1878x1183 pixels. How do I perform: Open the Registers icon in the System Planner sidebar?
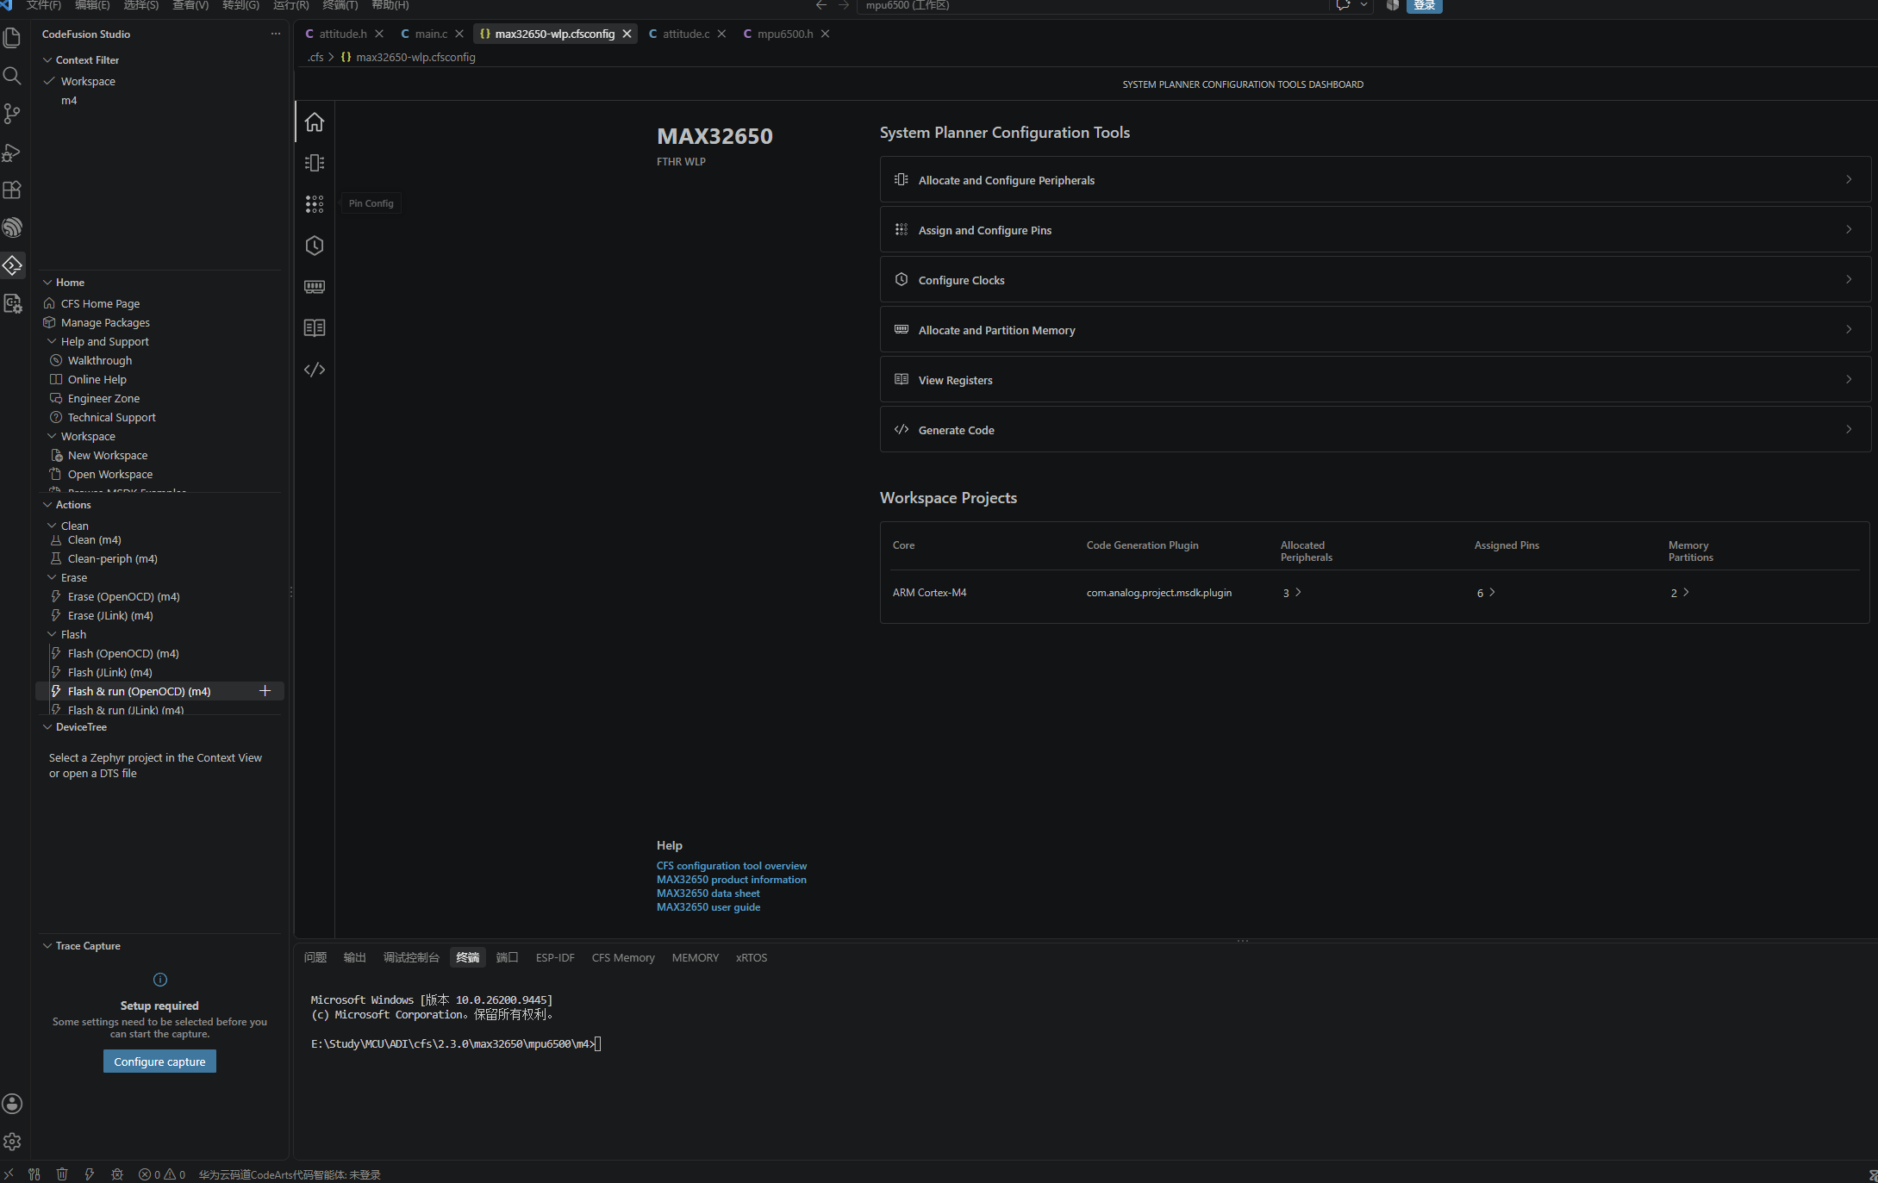click(x=315, y=328)
